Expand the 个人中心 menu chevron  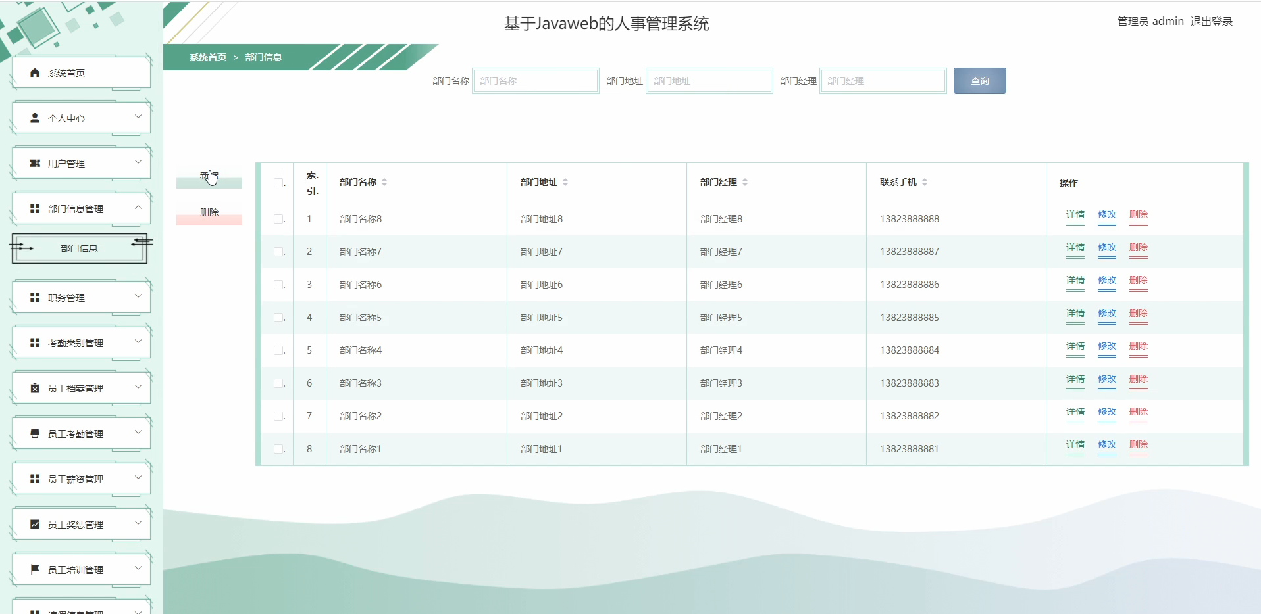click(x=138, y=118)
